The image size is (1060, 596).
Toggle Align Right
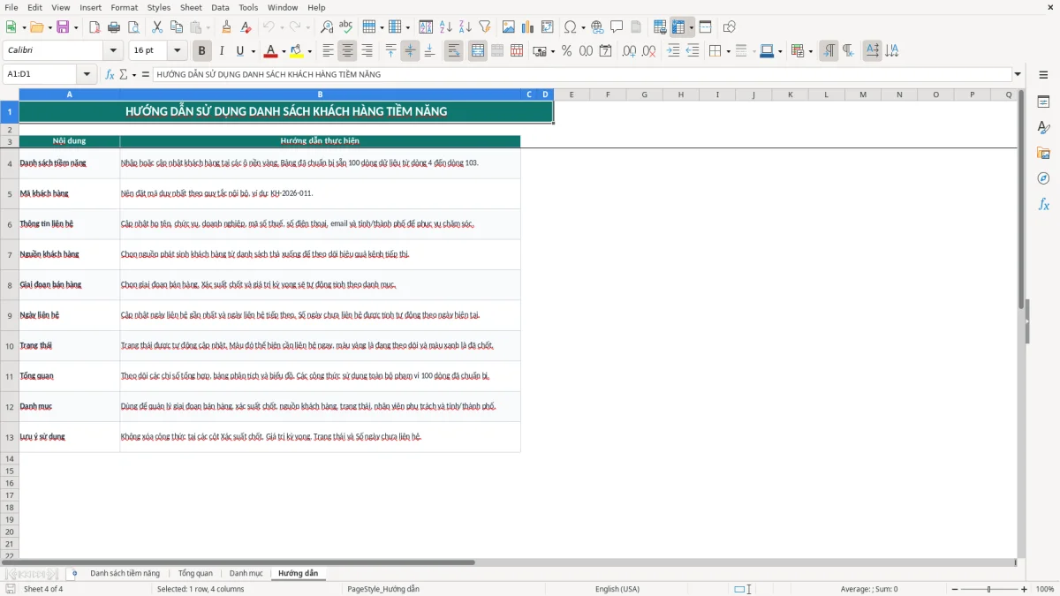(367, 51)
